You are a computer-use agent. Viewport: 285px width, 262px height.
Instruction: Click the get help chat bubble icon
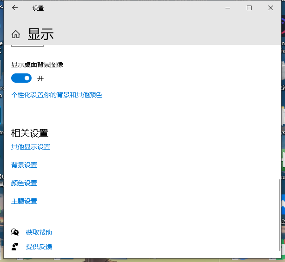point(15,232)
